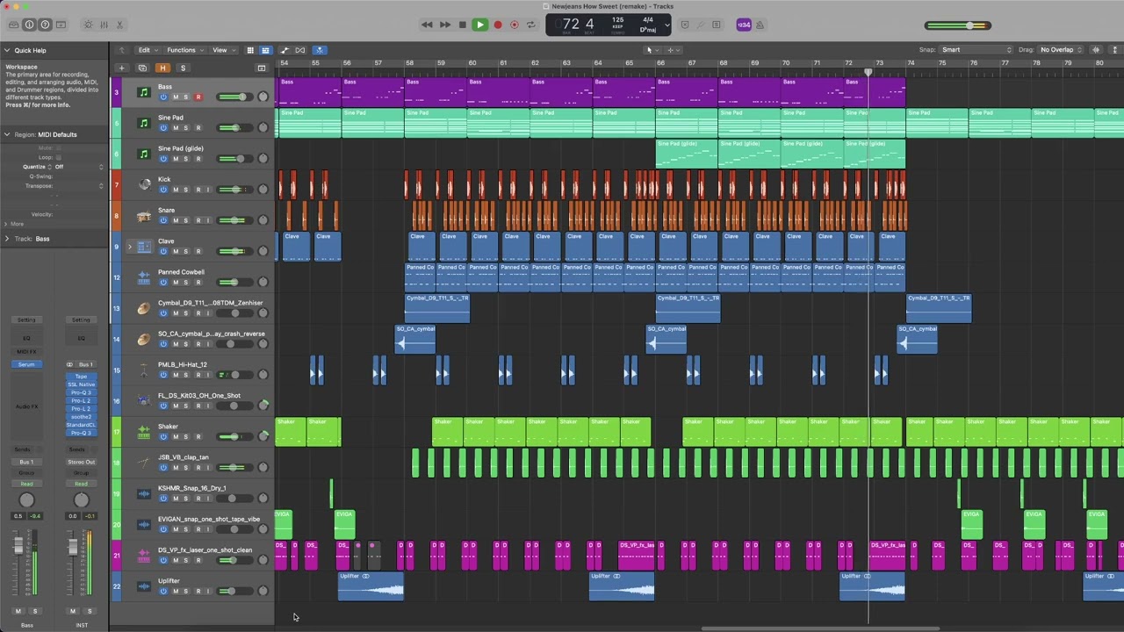Click the 72 bar position display
Image resolution: width=1124 pixels, height=632 pixels.
[571, 25]
